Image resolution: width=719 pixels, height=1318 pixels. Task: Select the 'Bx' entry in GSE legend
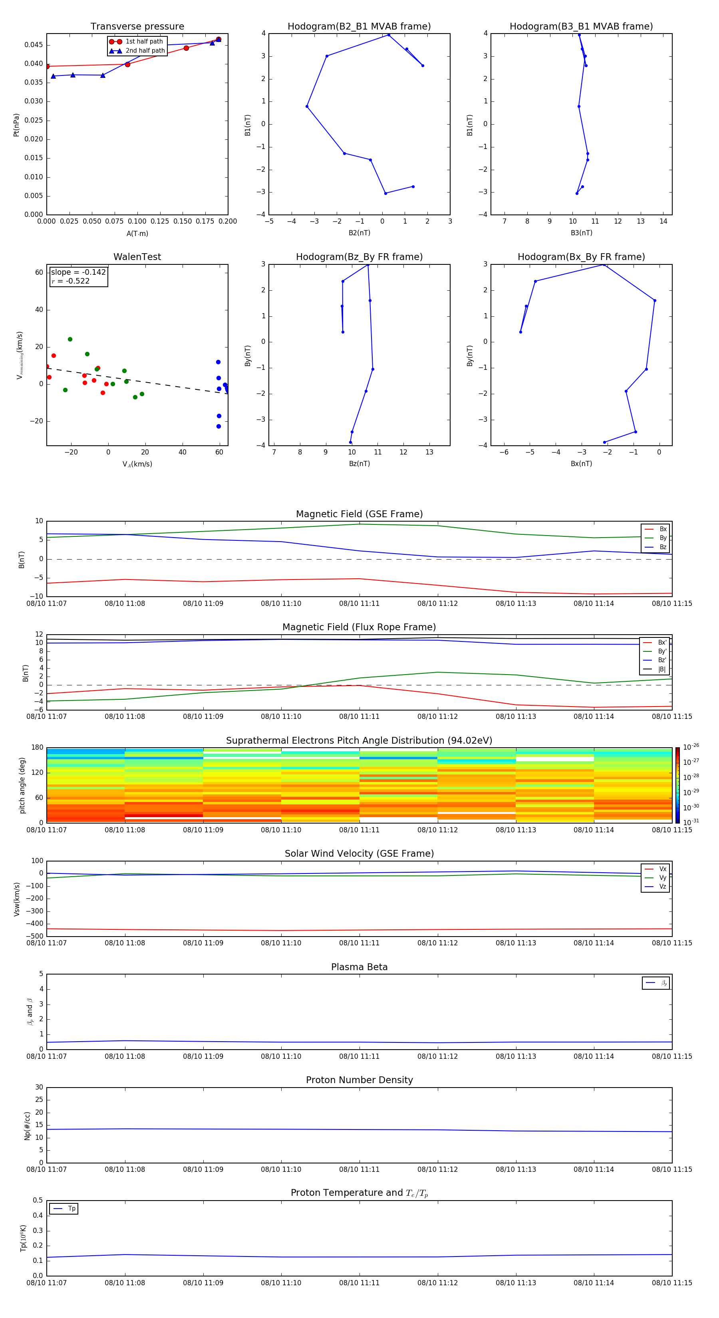point(655,529)
